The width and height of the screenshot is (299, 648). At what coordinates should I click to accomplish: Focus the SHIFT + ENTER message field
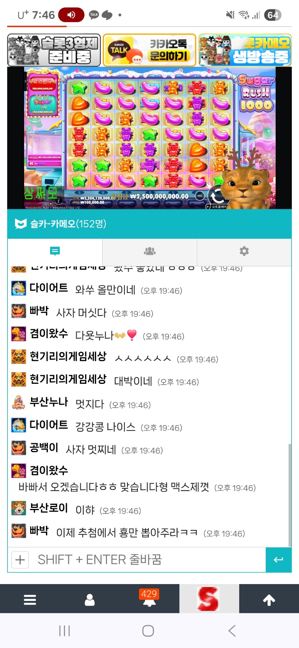[x=147, y=560]
